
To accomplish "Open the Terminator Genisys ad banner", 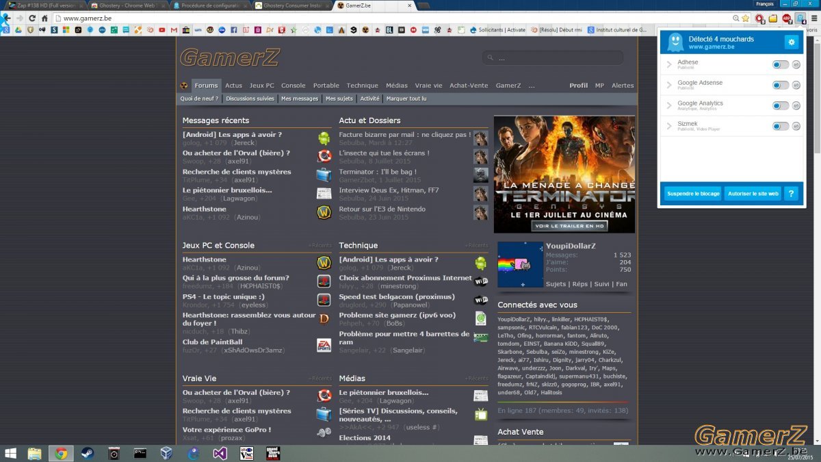I will pyautogui.click(x=564, y=174).
